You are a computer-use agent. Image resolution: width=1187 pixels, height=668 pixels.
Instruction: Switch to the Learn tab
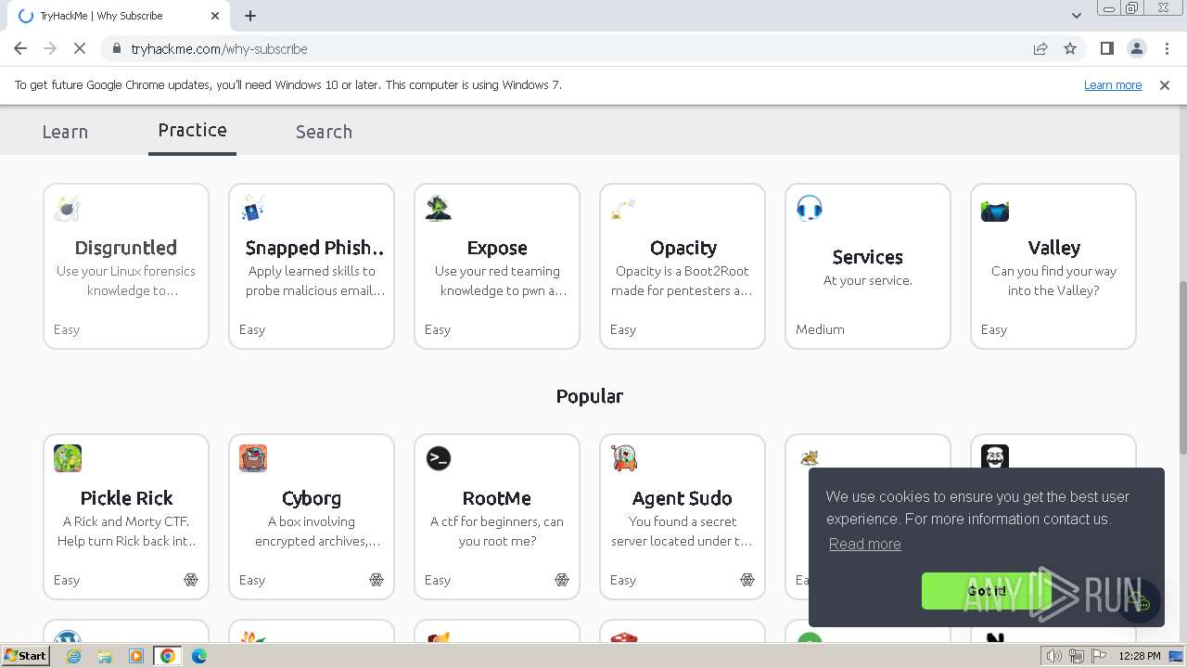click(x=65, y=132)
